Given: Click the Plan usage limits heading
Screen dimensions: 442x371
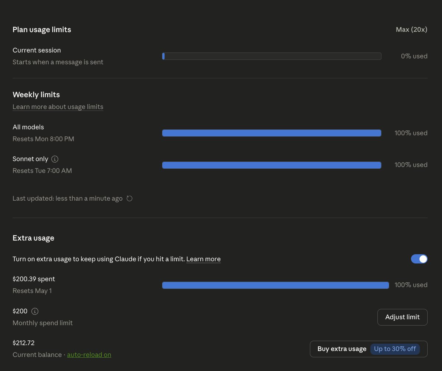Looking at the screenshot, I should [x=42, y=29].
